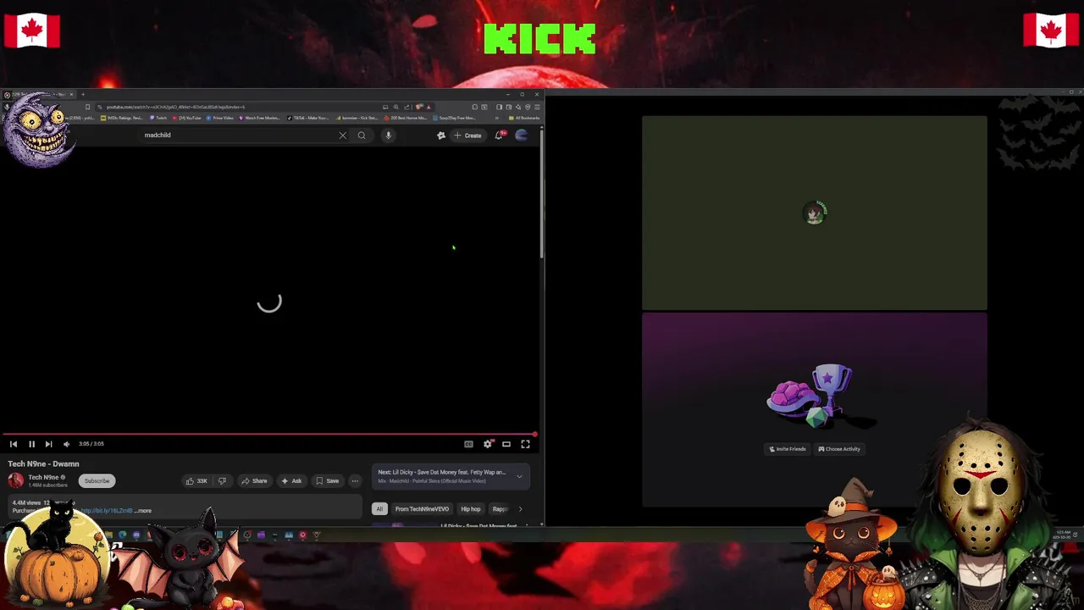
Task: Click the 3:05 / 3:05 time display
Action: tap(91, 444)
